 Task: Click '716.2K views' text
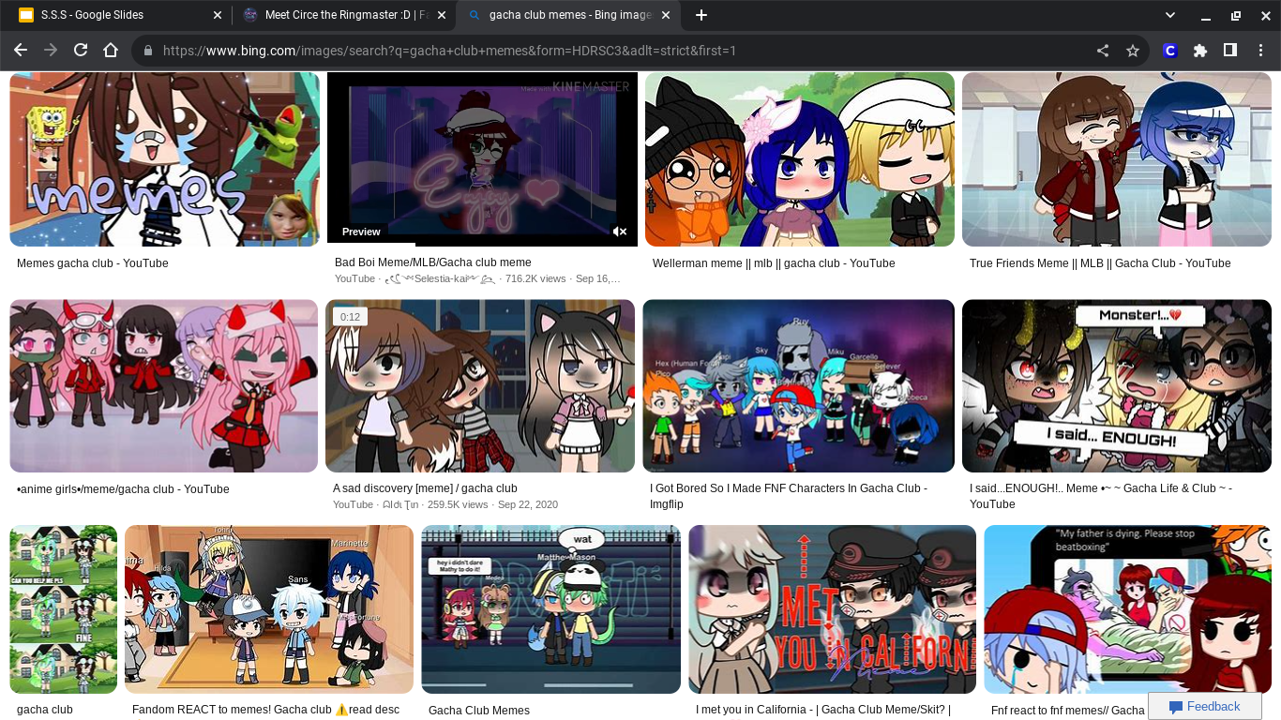click(x=535, y=279)
